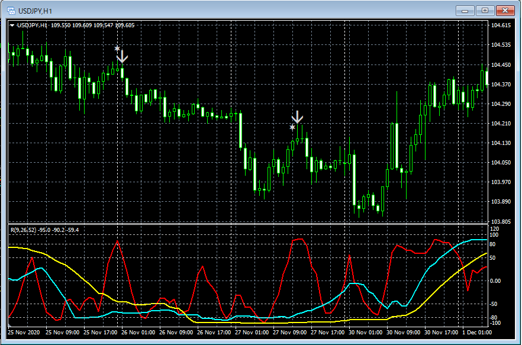Click the '25 Nov 17:00' time axis label
The image size is (522, 345).
[x=100, y=333]
